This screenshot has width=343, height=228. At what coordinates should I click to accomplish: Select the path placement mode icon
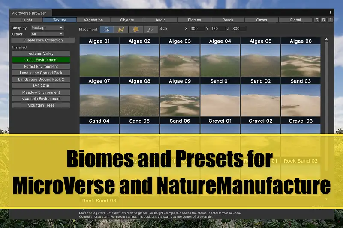121,29
